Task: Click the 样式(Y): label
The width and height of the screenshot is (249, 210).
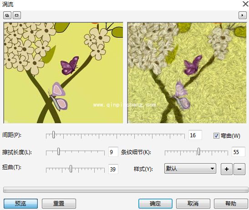Action: click(143, 169)
